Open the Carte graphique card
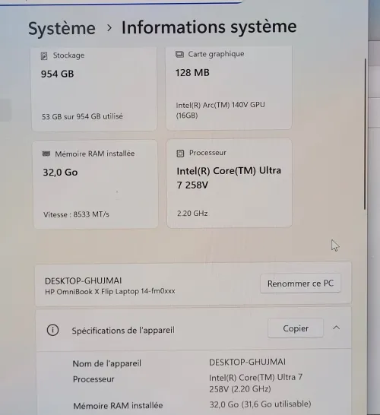 pos(229,87)
